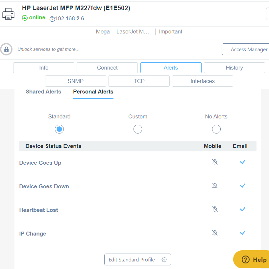The height and width of the screenshot is (269, 269).
Task: Select the Custom alerts radio button
Action: click(138, 129)
